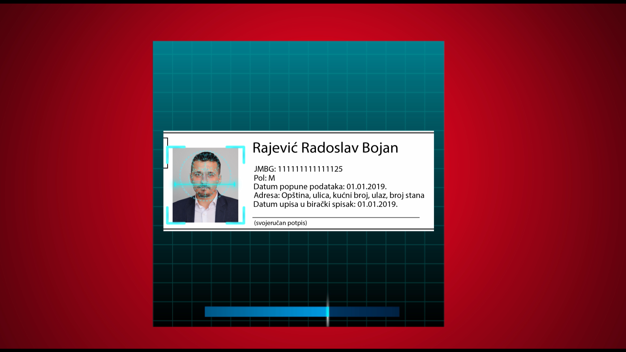
Task: Click the "(svojeručan potpis)" label
Action: coord(280,223)
